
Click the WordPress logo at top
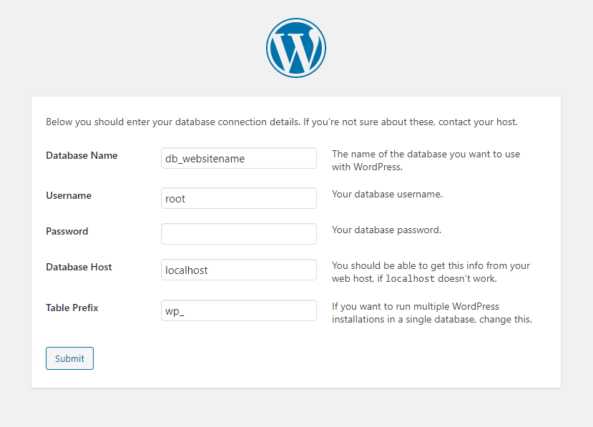click(x=295, y=48)
